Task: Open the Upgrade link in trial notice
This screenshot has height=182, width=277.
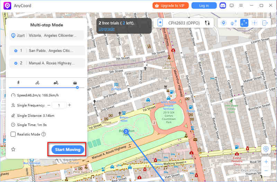Action: pyautogui.click(x=106, y=29)
